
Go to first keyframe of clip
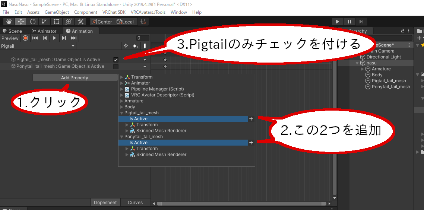point(35,38)
